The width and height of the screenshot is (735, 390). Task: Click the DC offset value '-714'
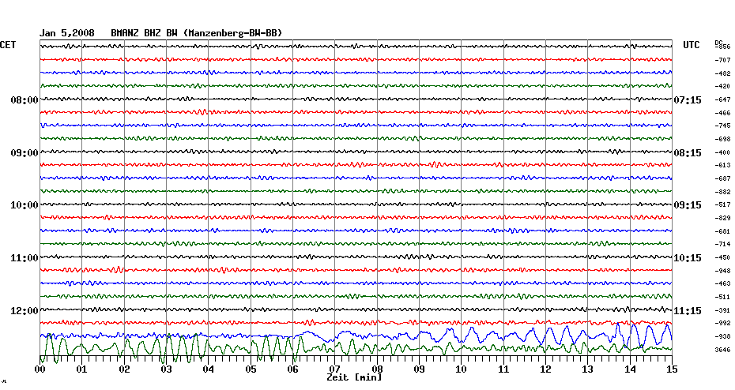pyautogui.click(x=723, y=245)
